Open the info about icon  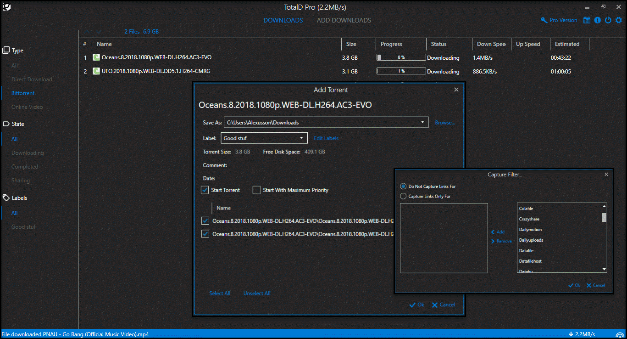click(x=597, y=20)
